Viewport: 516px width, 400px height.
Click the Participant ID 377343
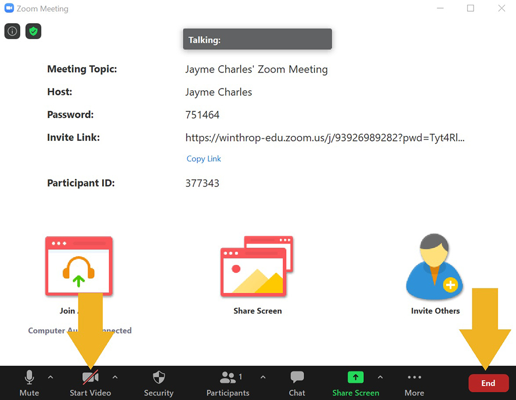[x=202, y=183]
